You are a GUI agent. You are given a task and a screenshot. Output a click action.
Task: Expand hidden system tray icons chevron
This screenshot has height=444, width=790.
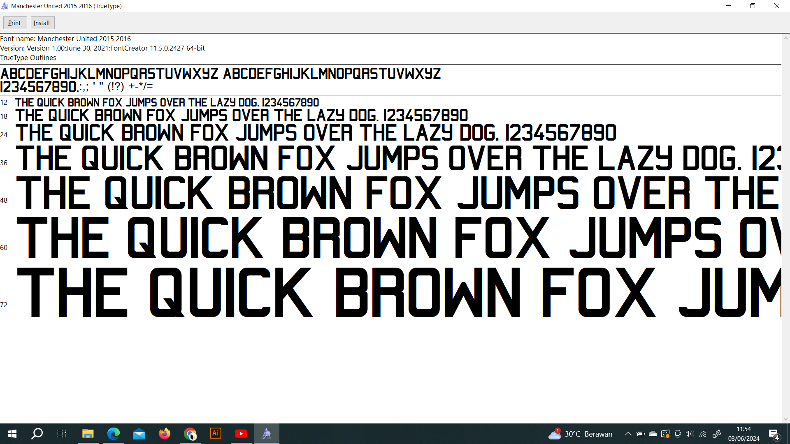coord(628,434)
